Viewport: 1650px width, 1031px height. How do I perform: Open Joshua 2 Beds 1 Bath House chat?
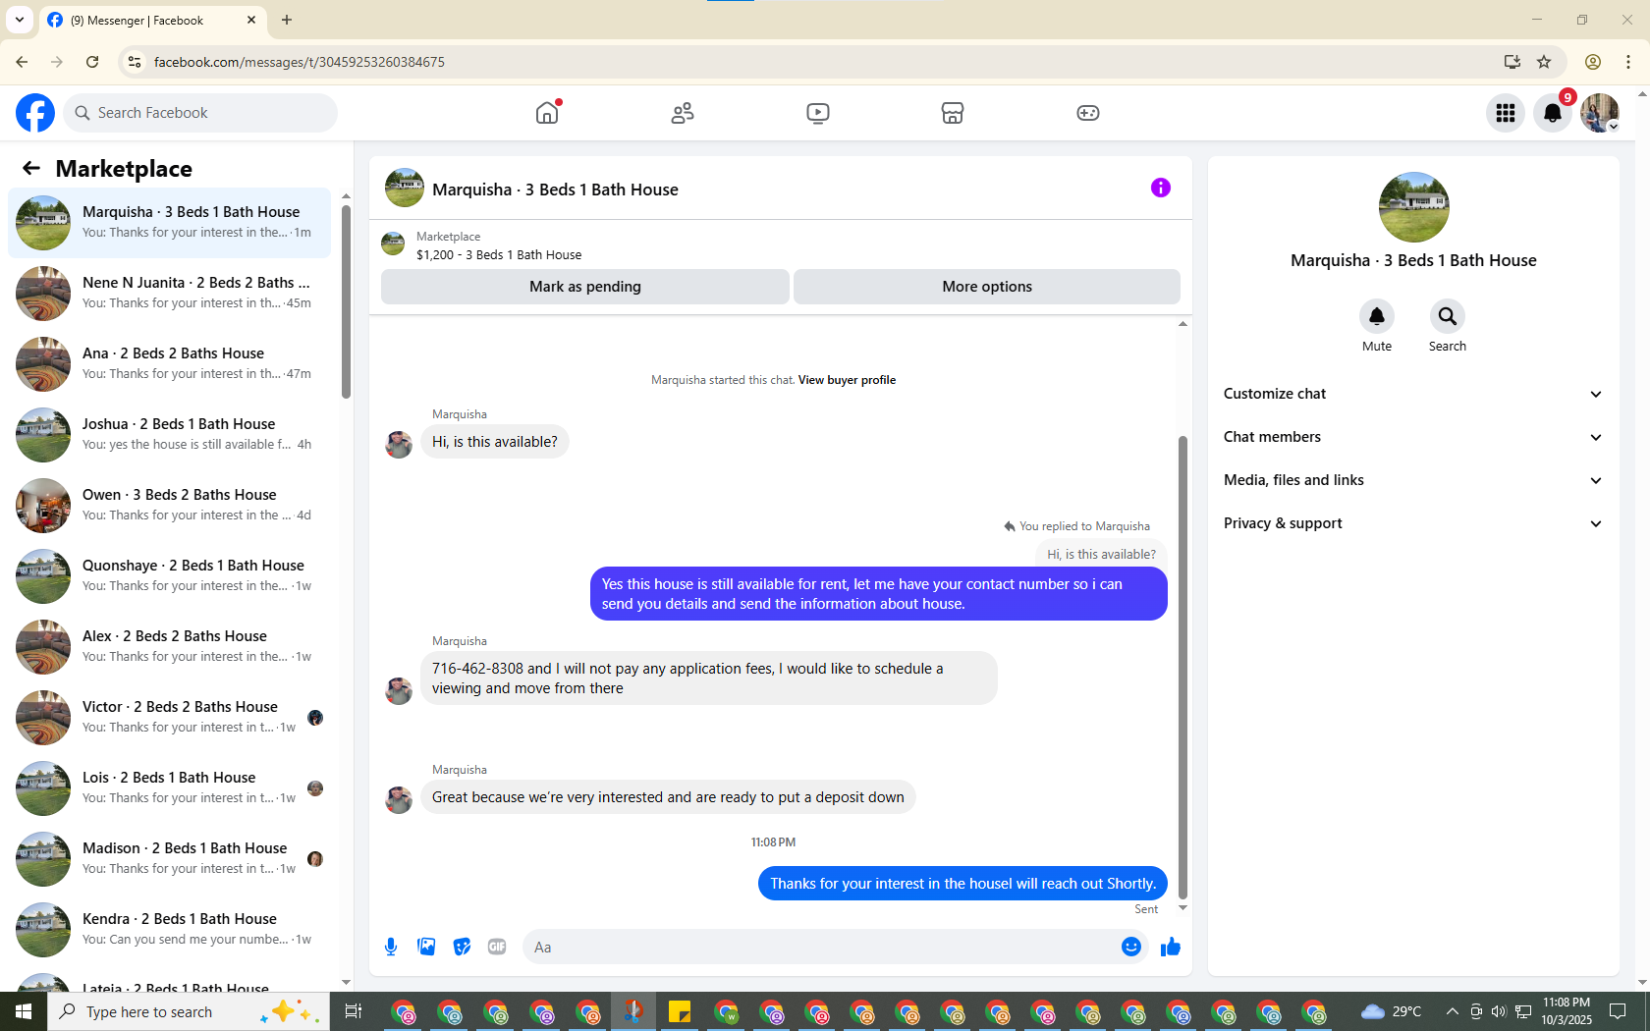(x=169, y=435)
